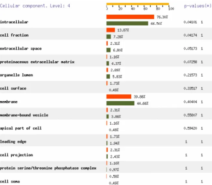Select the "apical part of cell" label
The width and height of the screenshot is (212, 185).
point(21,128)
